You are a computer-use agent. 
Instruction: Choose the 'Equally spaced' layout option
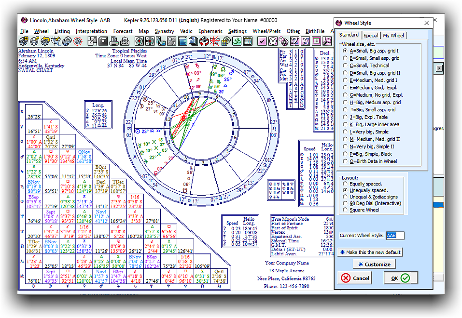(x=345, y=184)
